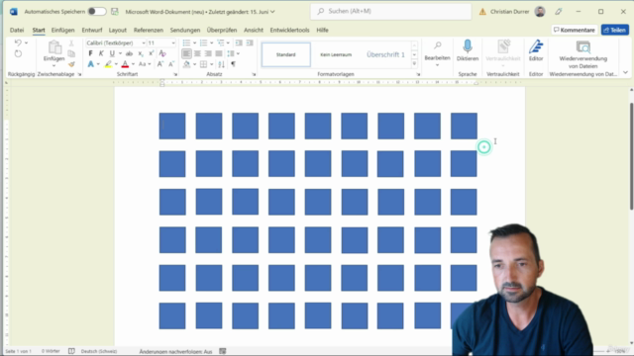Expand the Formatvorlagen styles gallery

[414, 63]
